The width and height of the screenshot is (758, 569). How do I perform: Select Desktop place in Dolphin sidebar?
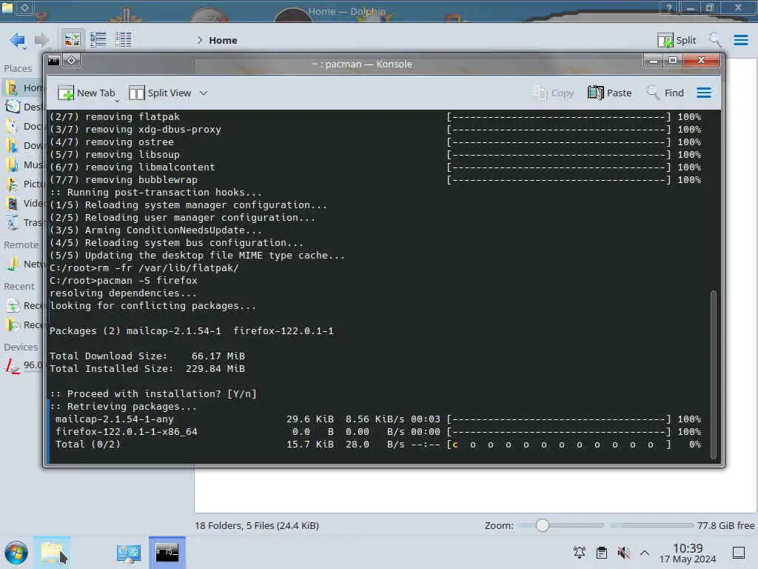pos(24,107)
